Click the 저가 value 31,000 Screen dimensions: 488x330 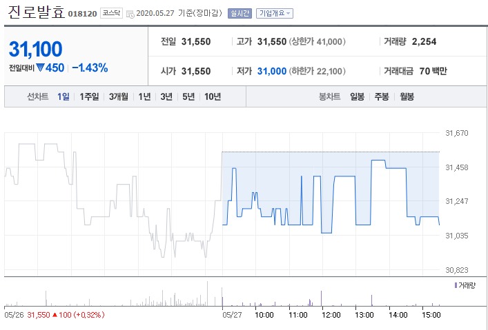tap(272, 71)
